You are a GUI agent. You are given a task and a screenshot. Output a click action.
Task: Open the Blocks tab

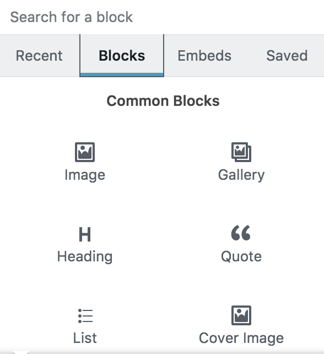click(x=122, y=56)
